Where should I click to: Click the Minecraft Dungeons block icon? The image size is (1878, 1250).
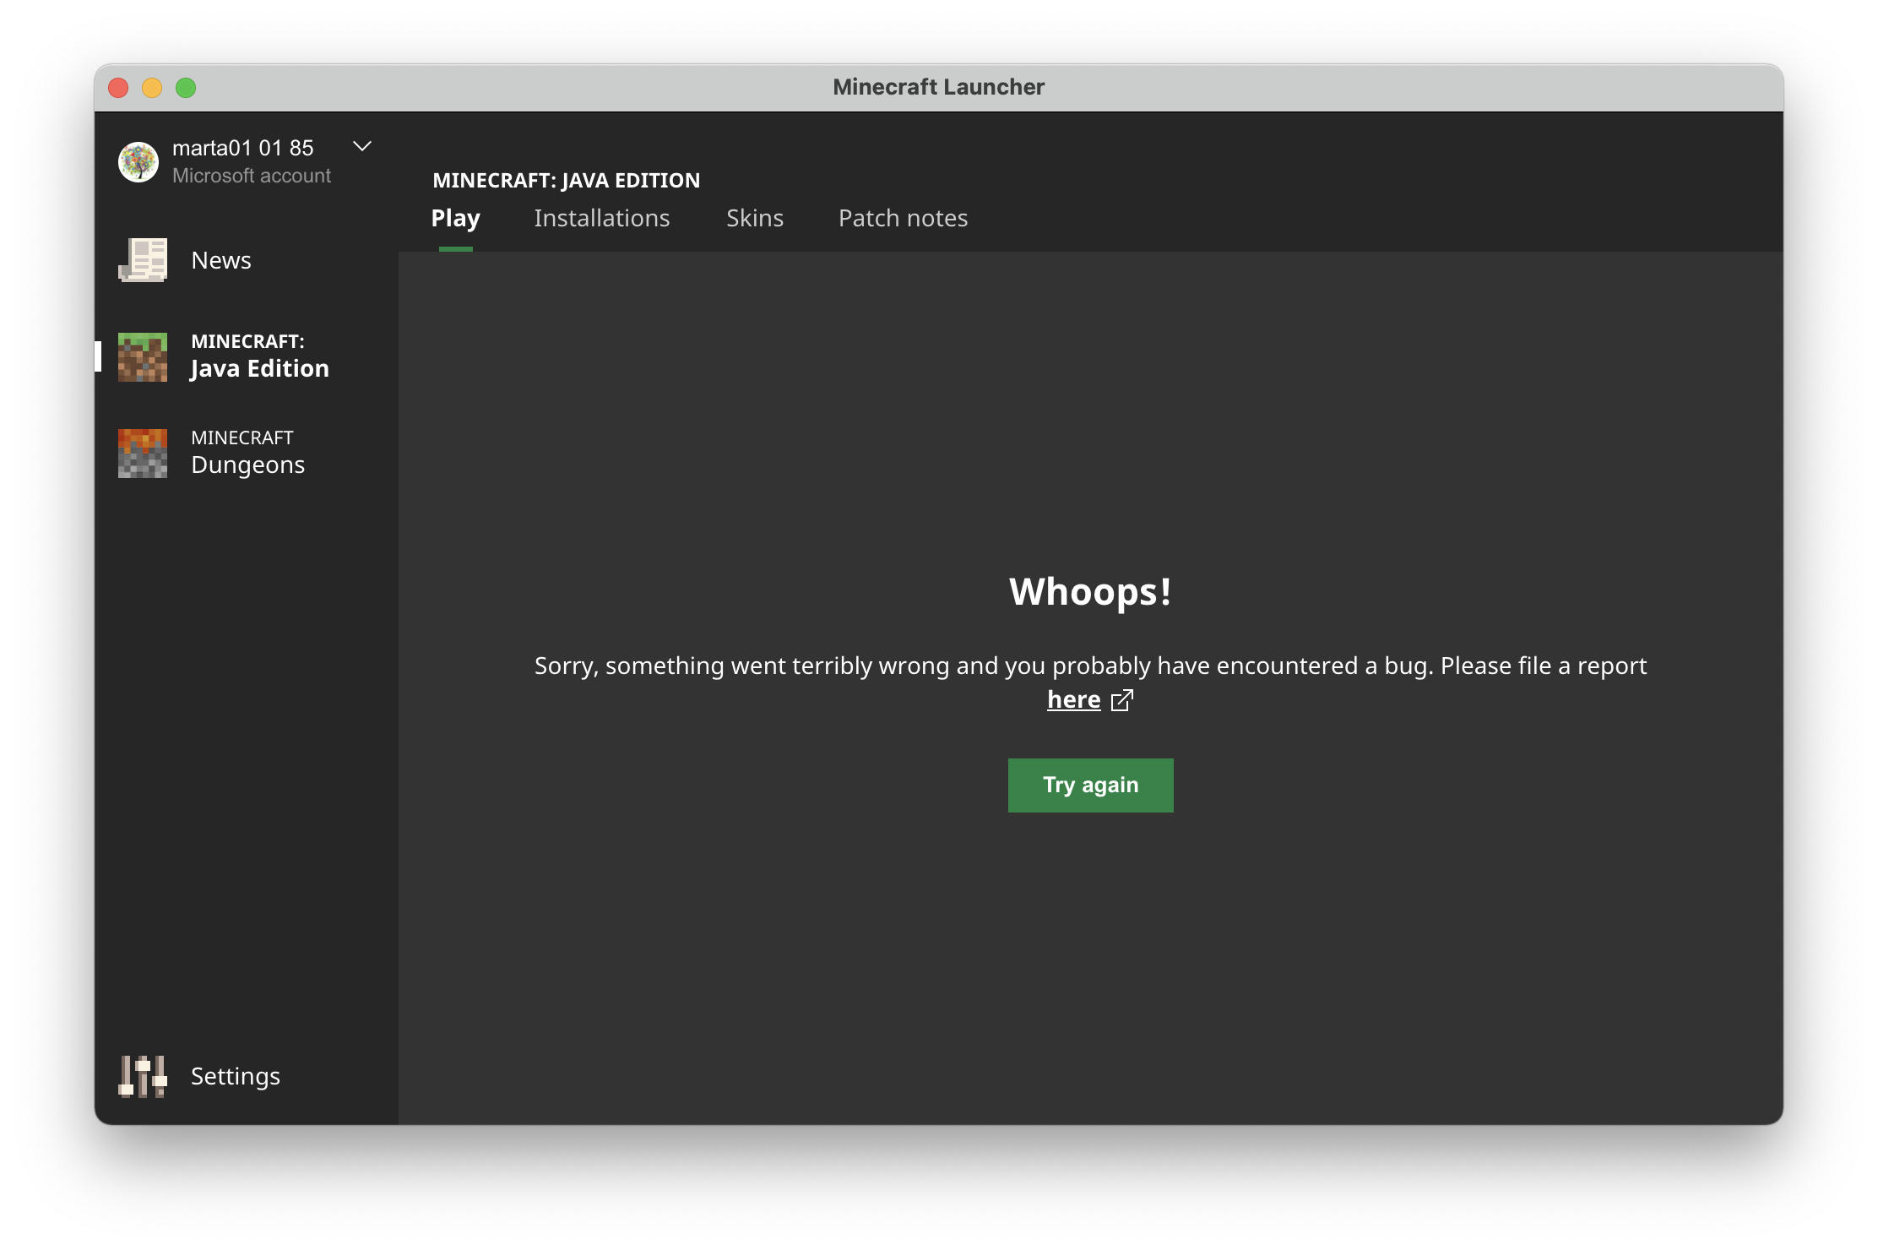point(142,453)
